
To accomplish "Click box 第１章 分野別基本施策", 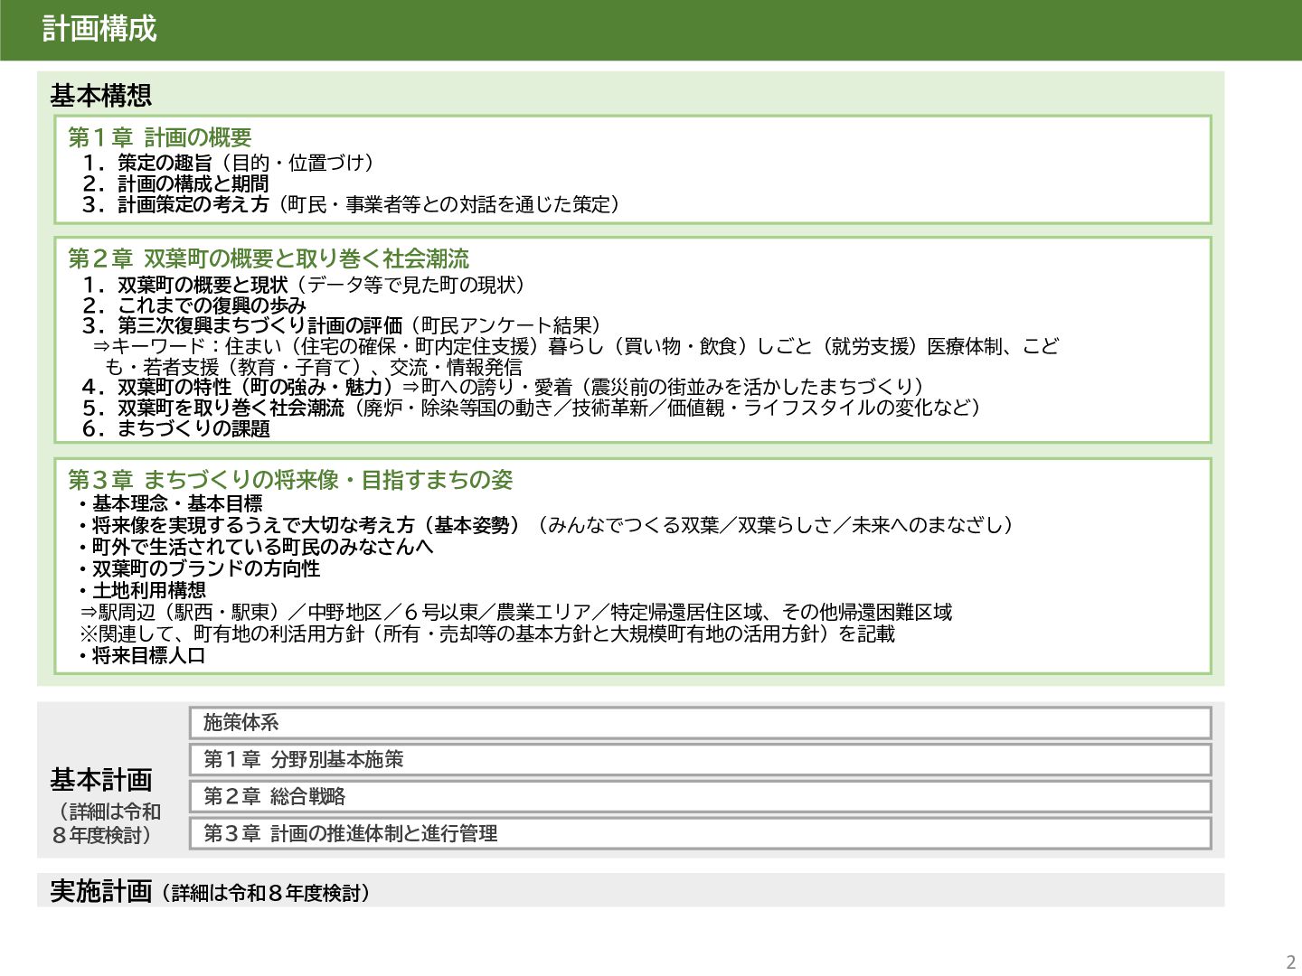I will [700, 759].
